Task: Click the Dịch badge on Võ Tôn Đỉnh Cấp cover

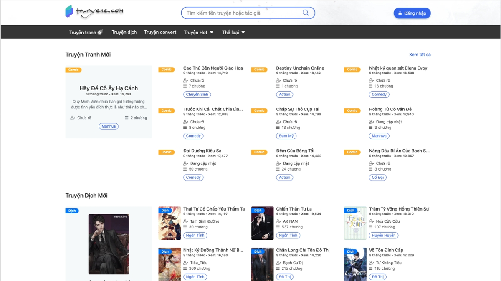Action: [351, 251]
